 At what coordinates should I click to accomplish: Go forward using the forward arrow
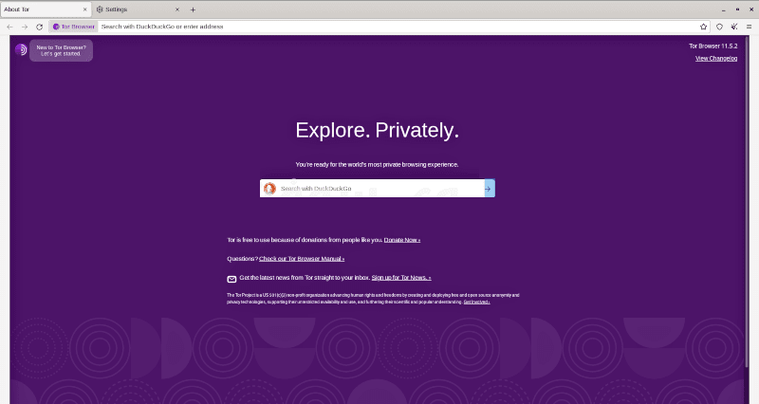click(x=25, y=27)
